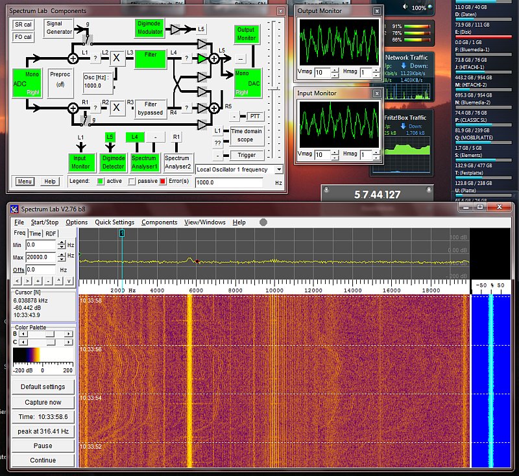This screenshot has width=519, height=476.
Task: Click the mixer X block between L2 and L3
Action: [x=117, y=58]
